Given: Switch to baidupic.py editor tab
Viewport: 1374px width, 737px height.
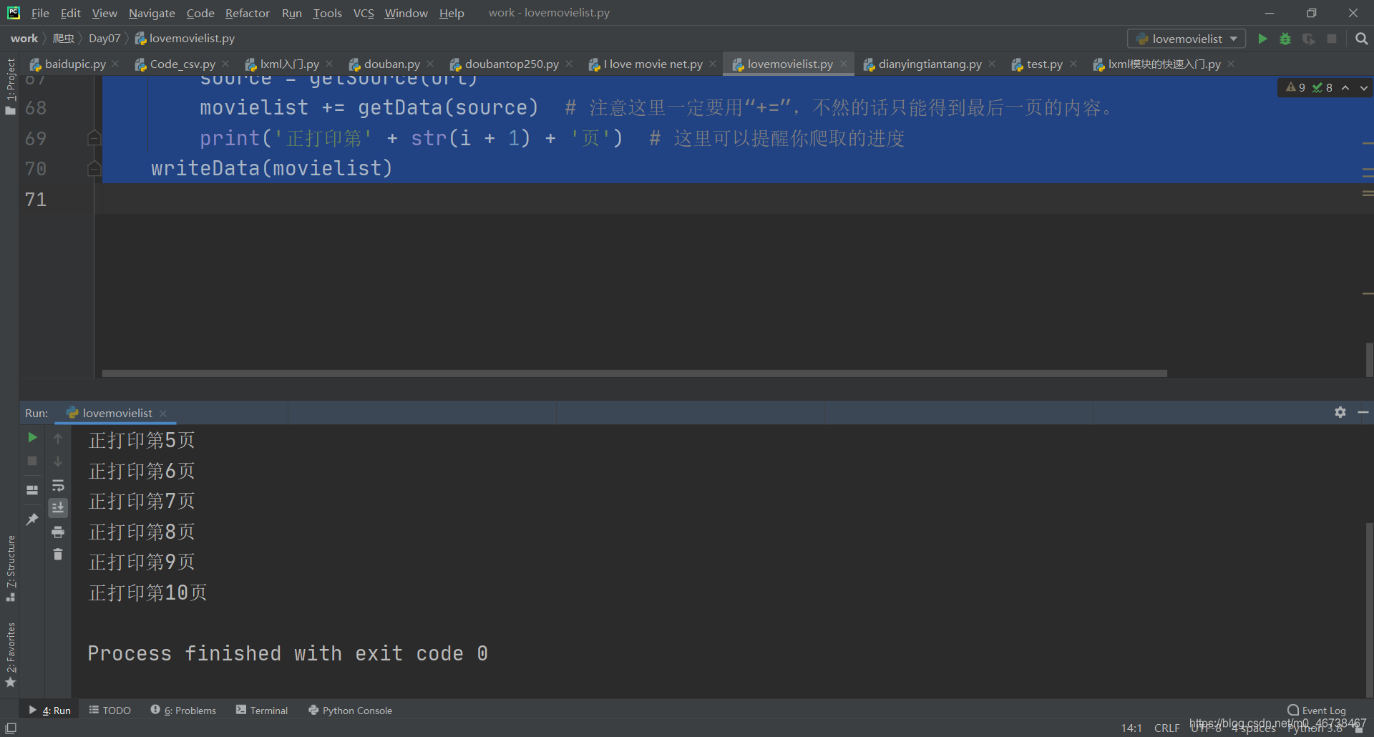Looking at the screenshot, I should [74, 64].
